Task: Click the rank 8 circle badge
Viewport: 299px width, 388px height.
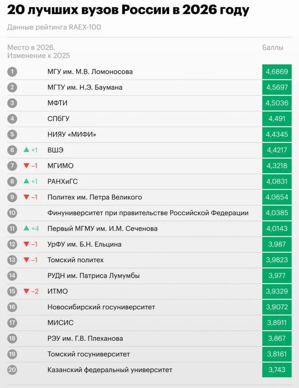Action: coord(12,181)
